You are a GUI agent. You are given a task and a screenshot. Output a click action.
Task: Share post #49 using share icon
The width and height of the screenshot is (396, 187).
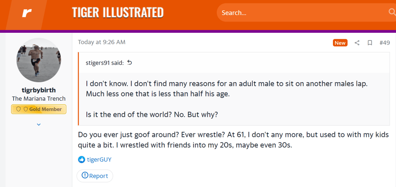[357, 43]
